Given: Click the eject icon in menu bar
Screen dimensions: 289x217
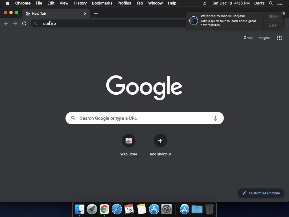Looking at the screenshot, I should 205,3.
